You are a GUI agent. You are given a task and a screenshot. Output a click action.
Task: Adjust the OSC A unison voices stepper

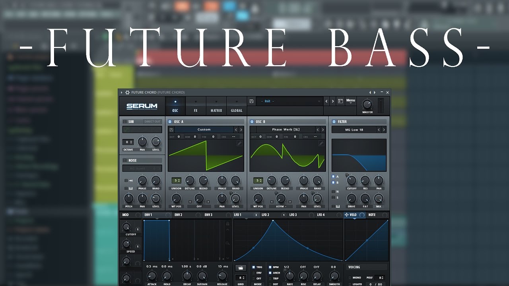(177, 180)
